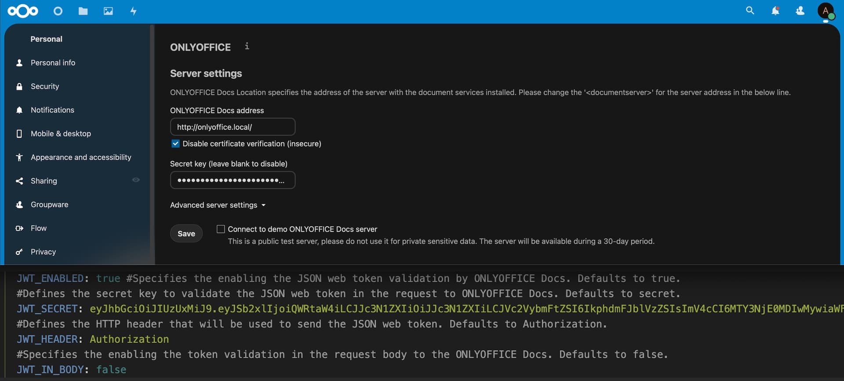The height and width of the screenshot is (381, 844).
Task: Click the ONLYOFFICE info icon
Action: click(247, 46)
